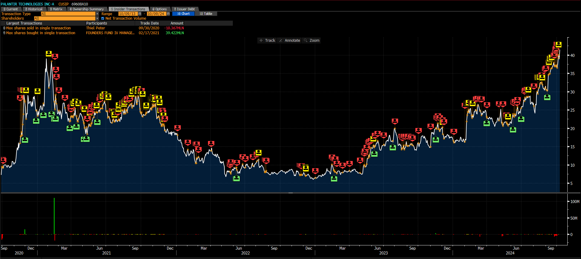
Task: Click green insider marker in August 2024 dip
Action: (547, 97)
